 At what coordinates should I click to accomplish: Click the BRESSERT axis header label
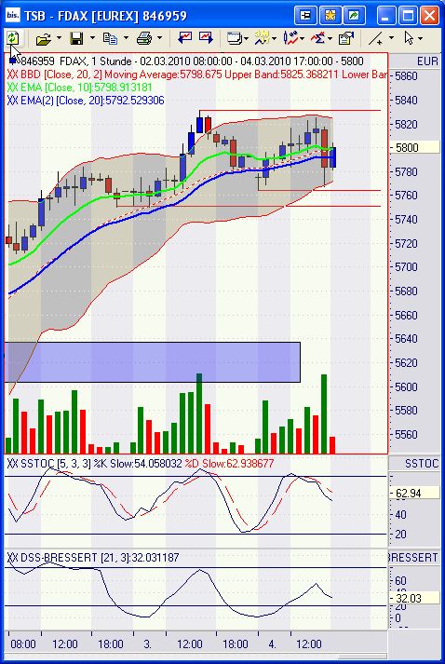coord(412,558)
